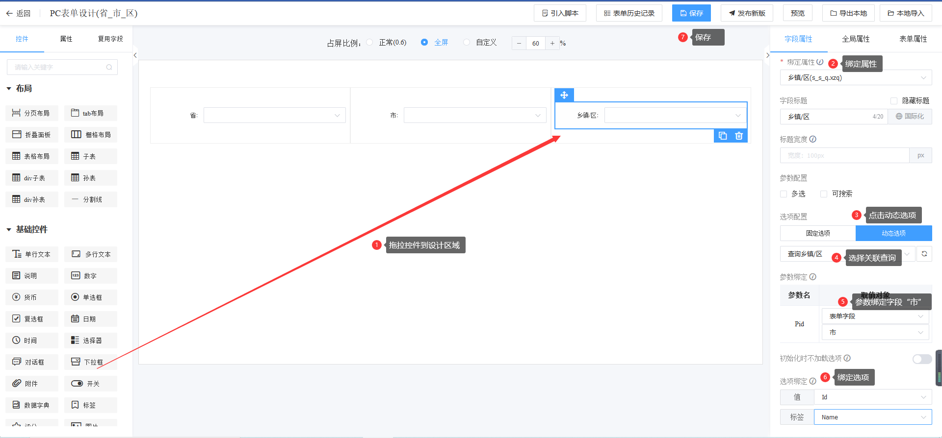Select the tab布局 layout control
The image size is (942, 438).
coord(91,113)
